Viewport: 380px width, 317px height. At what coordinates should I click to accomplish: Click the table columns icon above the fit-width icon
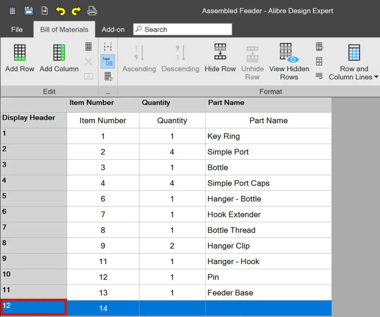click(x=320, y=46)
